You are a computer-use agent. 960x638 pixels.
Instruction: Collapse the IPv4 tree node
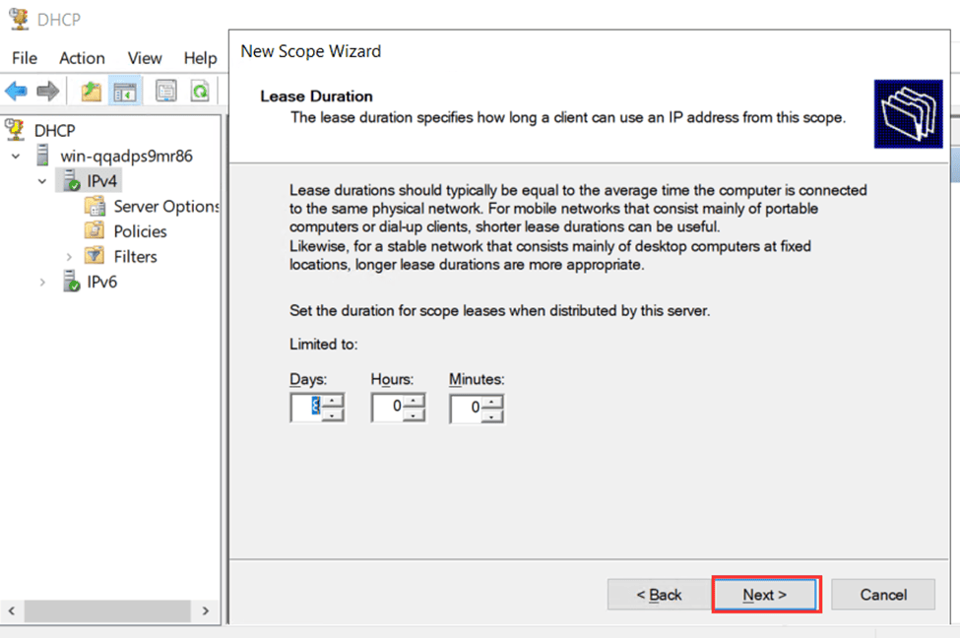pos(41,181)
